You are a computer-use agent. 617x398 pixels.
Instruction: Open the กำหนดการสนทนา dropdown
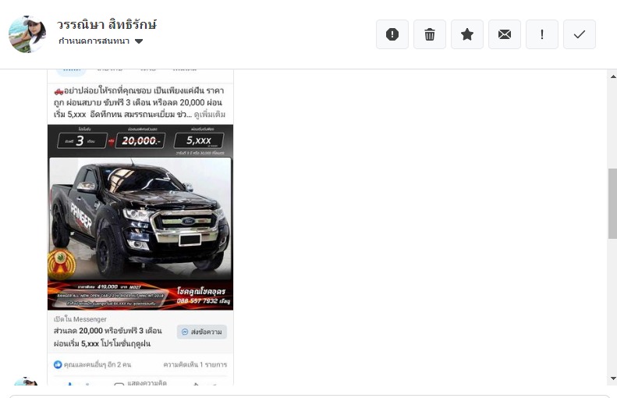tap(101, 41)
